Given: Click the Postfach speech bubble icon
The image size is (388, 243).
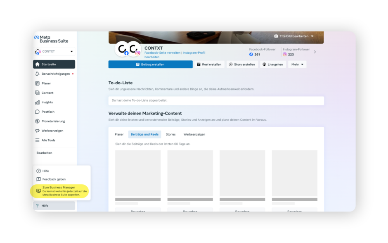Looking at the screenshot, I should pos(38,112).
